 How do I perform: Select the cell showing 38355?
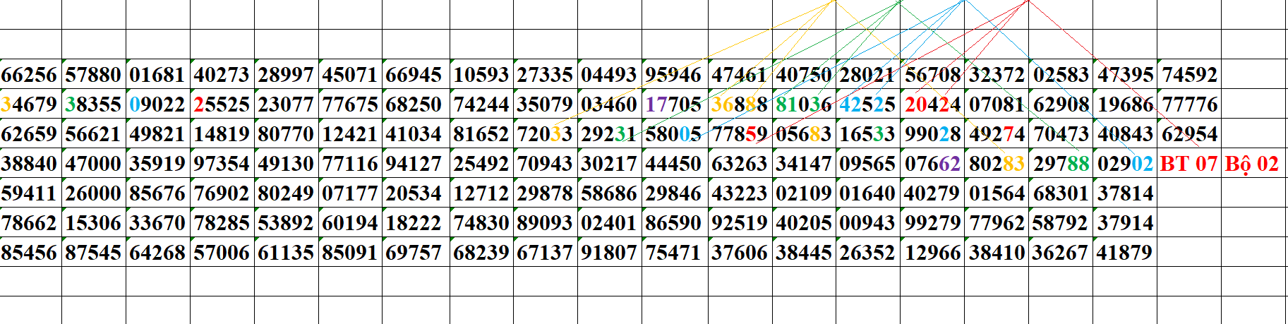coord(93,104)
